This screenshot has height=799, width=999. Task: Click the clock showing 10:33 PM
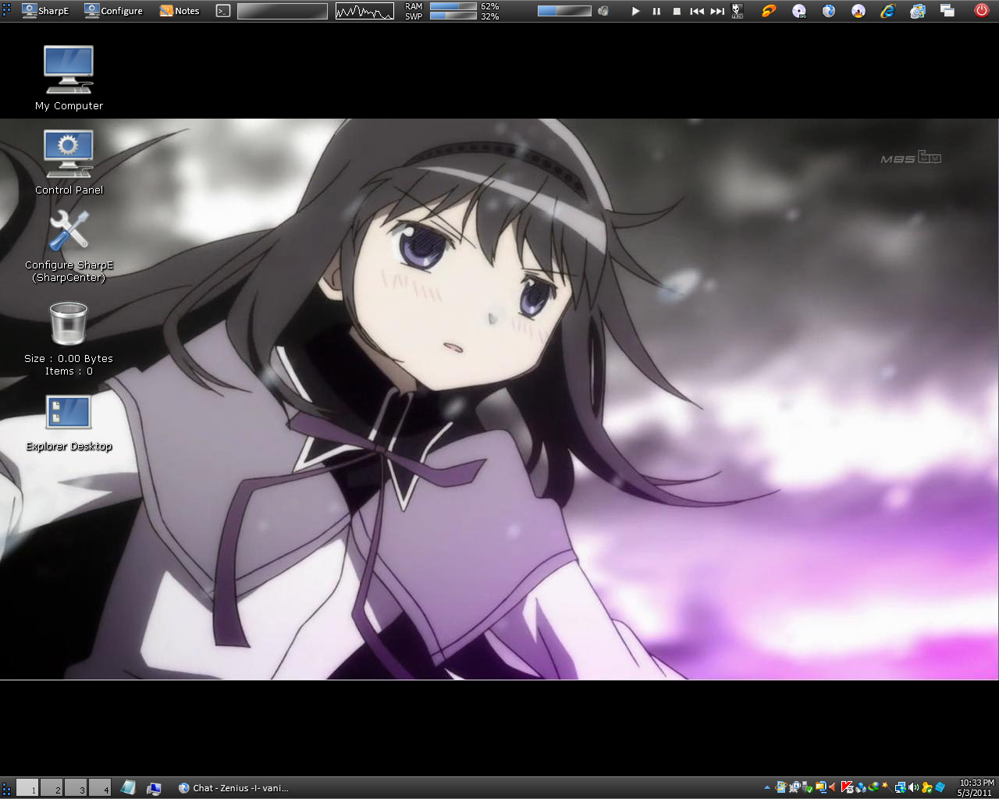coord(976,783)
